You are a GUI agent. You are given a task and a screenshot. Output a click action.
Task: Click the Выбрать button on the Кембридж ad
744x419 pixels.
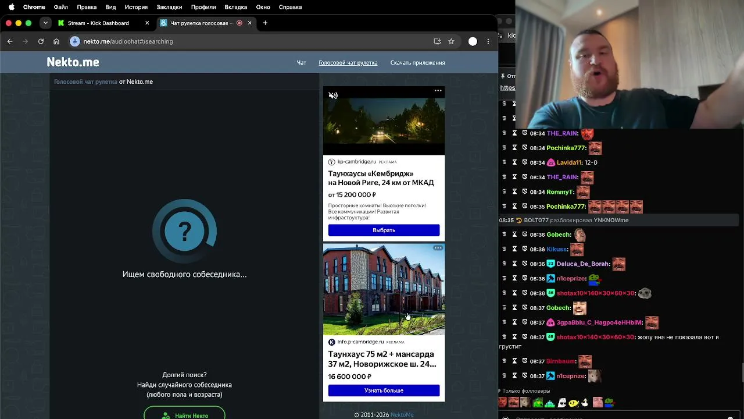tap(384, 230)
